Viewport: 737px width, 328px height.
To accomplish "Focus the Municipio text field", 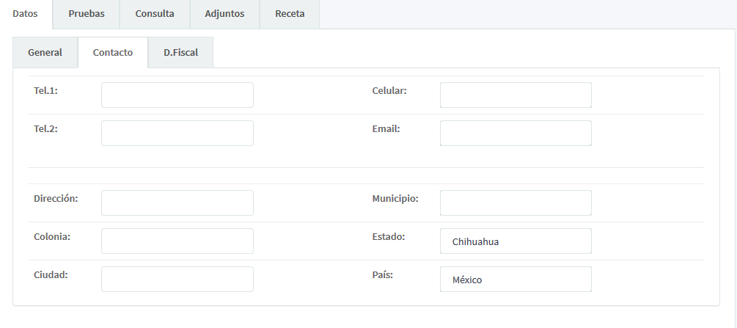I will tap(516, 203).
